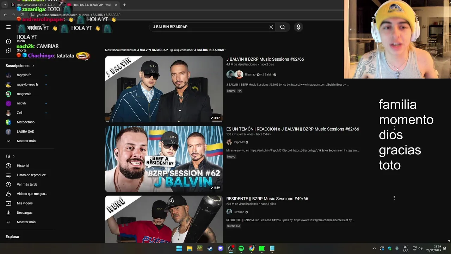Open a new browser tab with plus
This screenshot has height=254, width=451.
click(124, 5)
